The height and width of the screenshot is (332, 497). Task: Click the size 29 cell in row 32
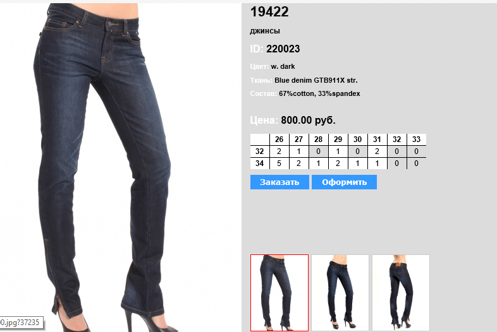click(x=338, y=151)
